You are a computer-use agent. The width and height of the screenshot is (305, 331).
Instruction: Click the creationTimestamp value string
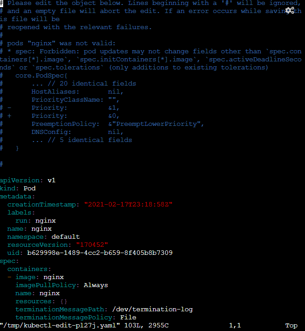[129, 205]
